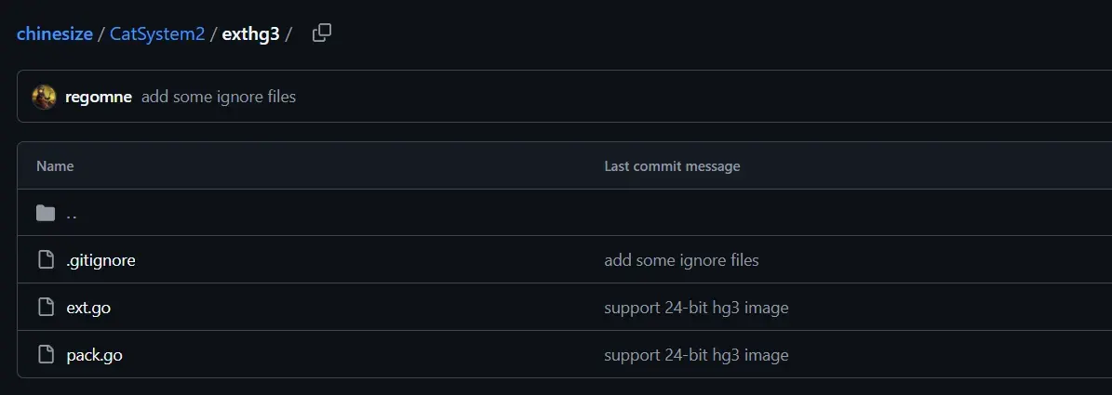Open the chinesize owner link
Screen dimensions: 1112x395
[55, 34]
